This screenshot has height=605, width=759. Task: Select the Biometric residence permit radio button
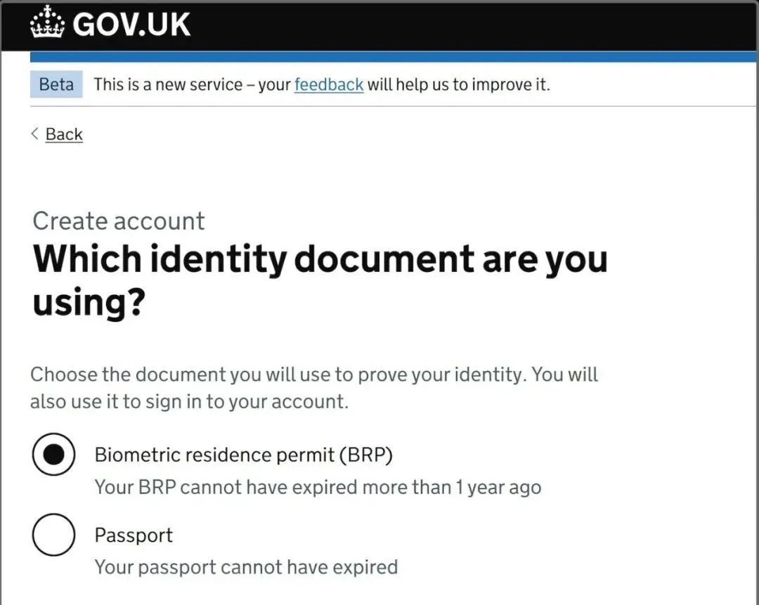(x=53, y=454)
